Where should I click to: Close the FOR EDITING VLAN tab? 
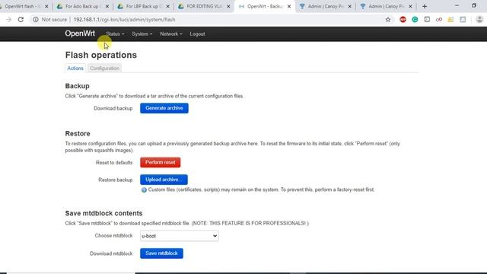[228, 6]
